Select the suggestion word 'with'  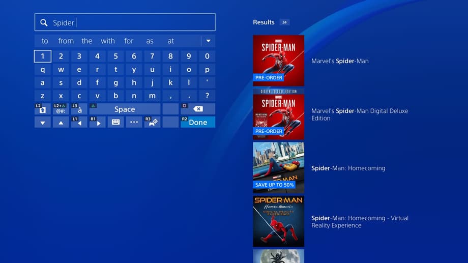pyautogui.click(x=108, y=41)
